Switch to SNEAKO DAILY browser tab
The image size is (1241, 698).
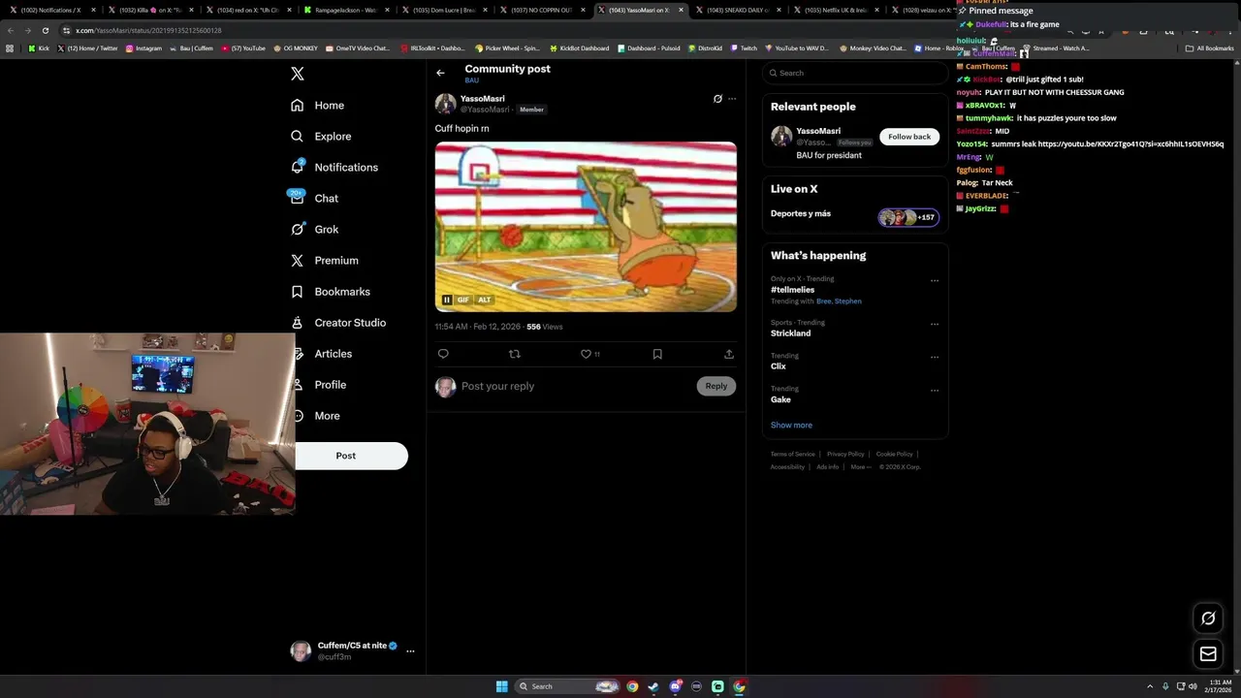point(739,10)
